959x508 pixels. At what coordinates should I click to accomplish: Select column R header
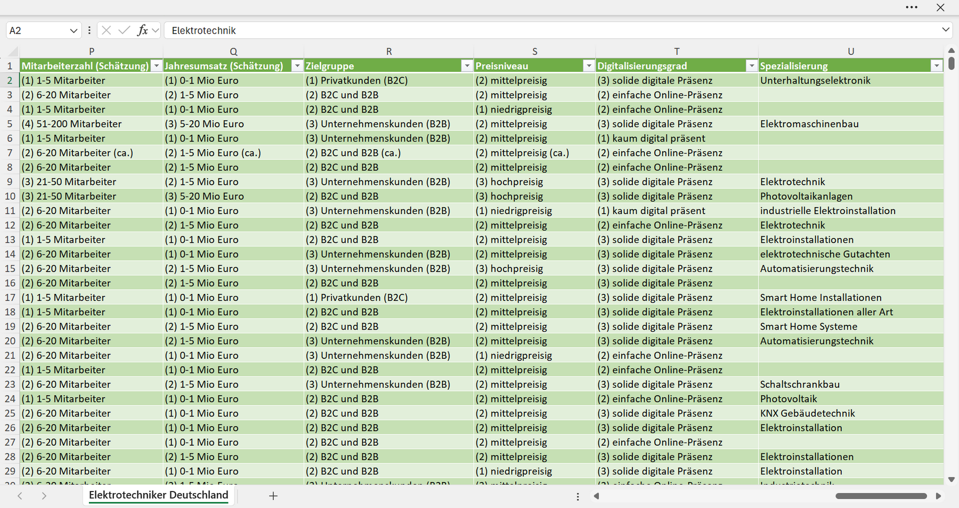click(389, 52)
